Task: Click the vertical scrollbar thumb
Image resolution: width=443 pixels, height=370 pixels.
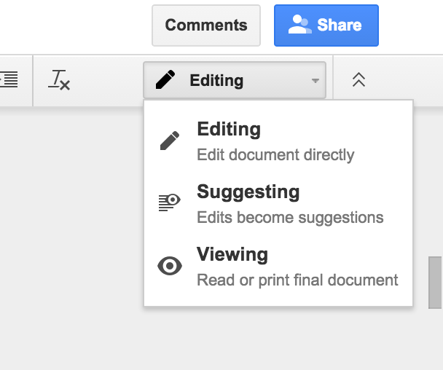Action: point(435,282)
